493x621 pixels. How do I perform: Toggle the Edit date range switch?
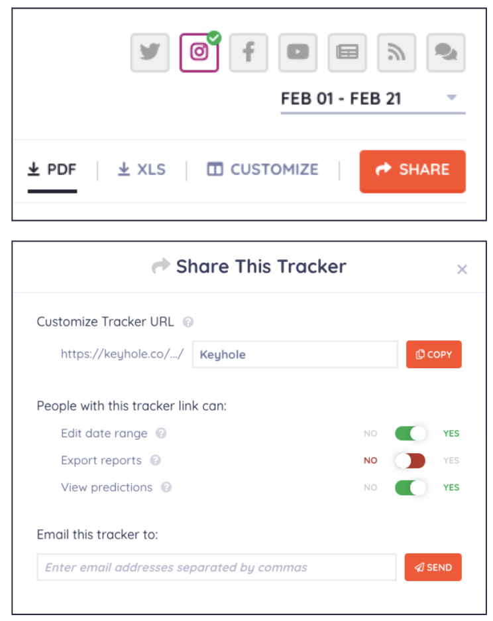[x=410, y=433]
